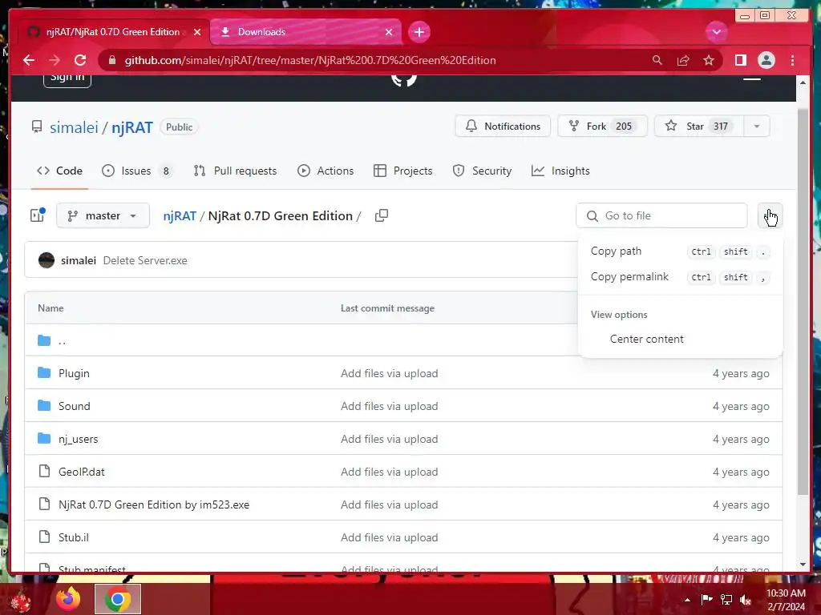Image resolution: width=821 pixels, height=615 pixels.
Task: Open the GeoIP.dat file
Action: coord(82,472)
